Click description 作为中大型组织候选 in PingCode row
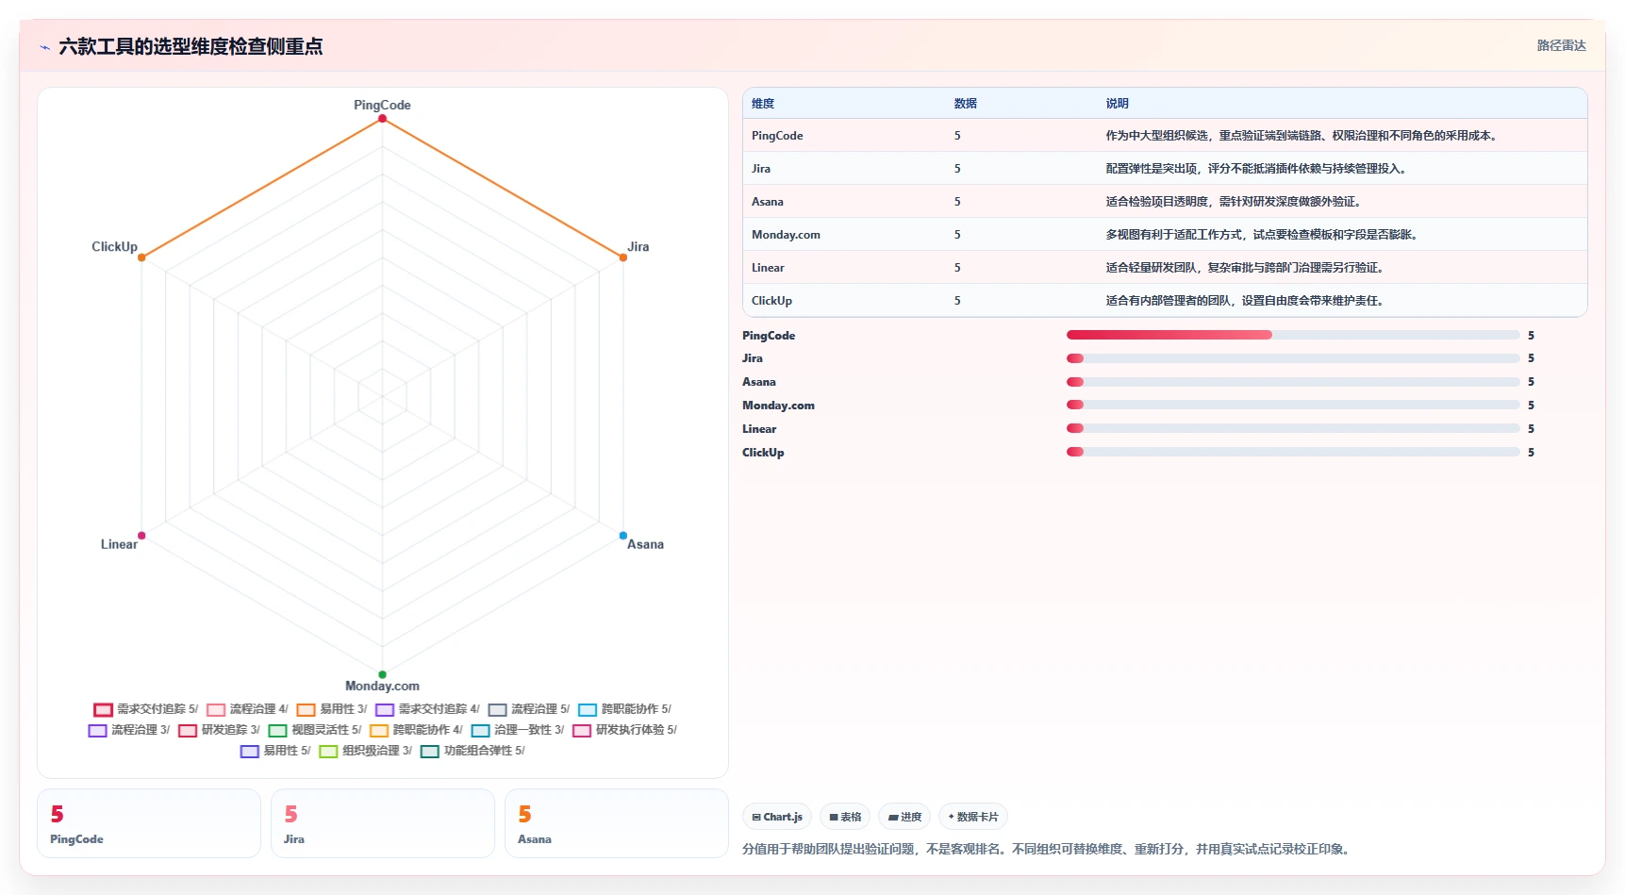1625x895 pixels. [1303, 136]
